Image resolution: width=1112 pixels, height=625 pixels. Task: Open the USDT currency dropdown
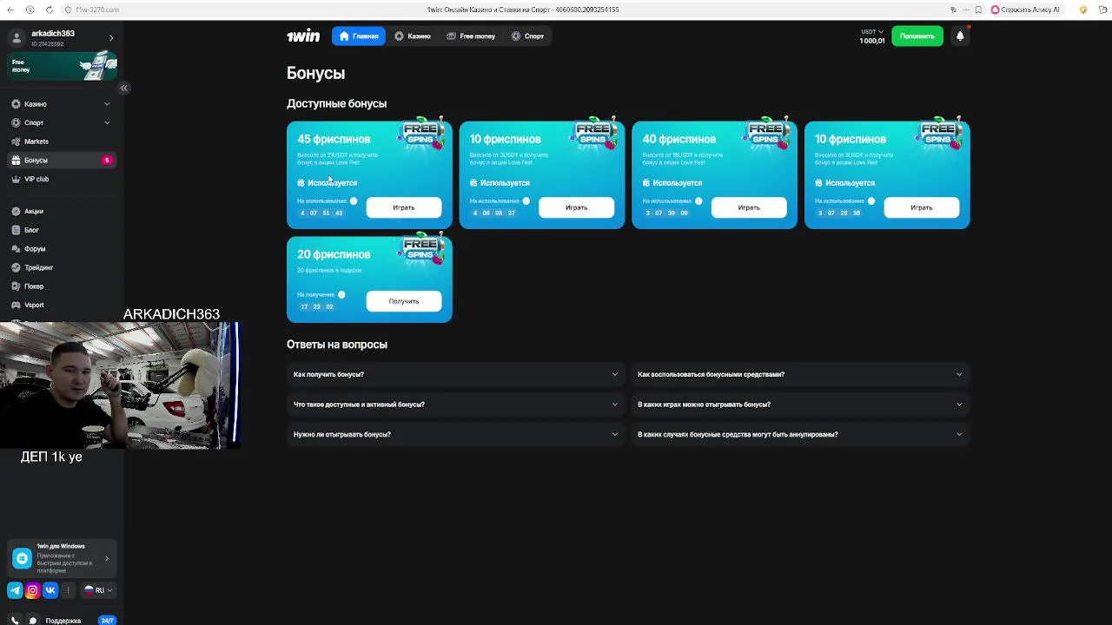[872, 32]
